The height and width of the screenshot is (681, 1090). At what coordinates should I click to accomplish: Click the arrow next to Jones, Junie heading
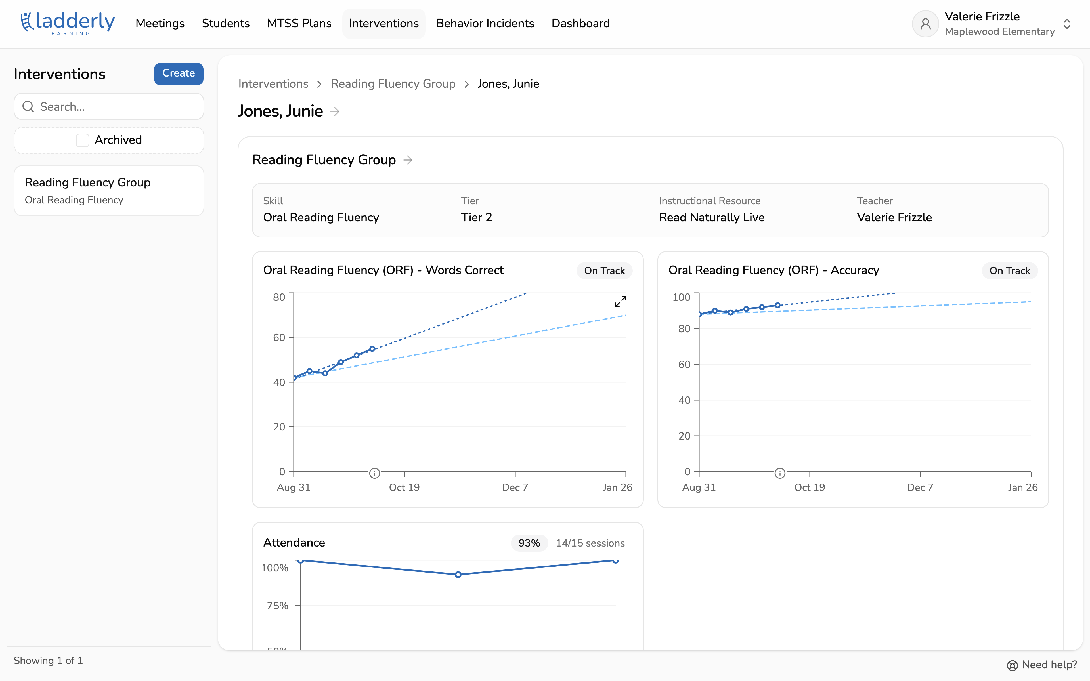(335, 111)
